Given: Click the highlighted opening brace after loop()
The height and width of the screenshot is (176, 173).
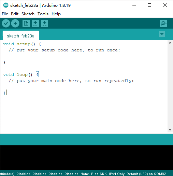Looking at the screenshot, I should 37,75.
